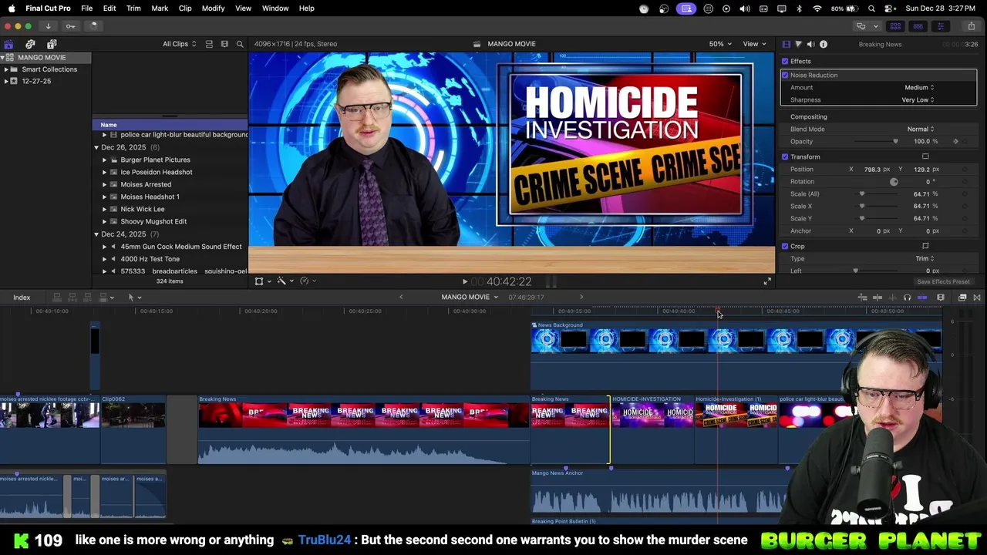Play the viewer from playhead

point(464,282)
